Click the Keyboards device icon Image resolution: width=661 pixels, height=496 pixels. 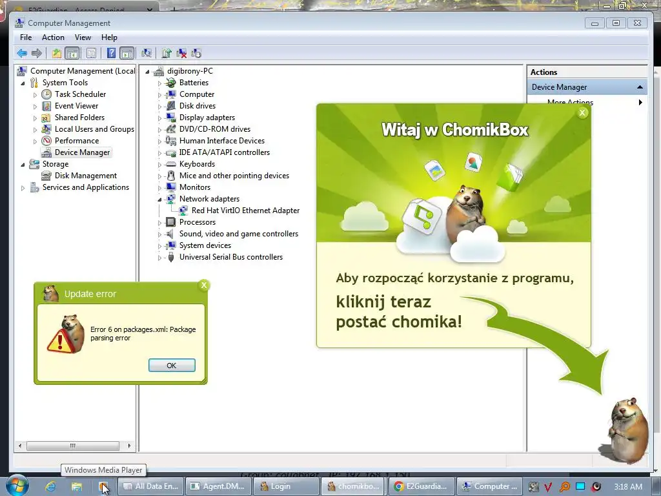[170, 164]
